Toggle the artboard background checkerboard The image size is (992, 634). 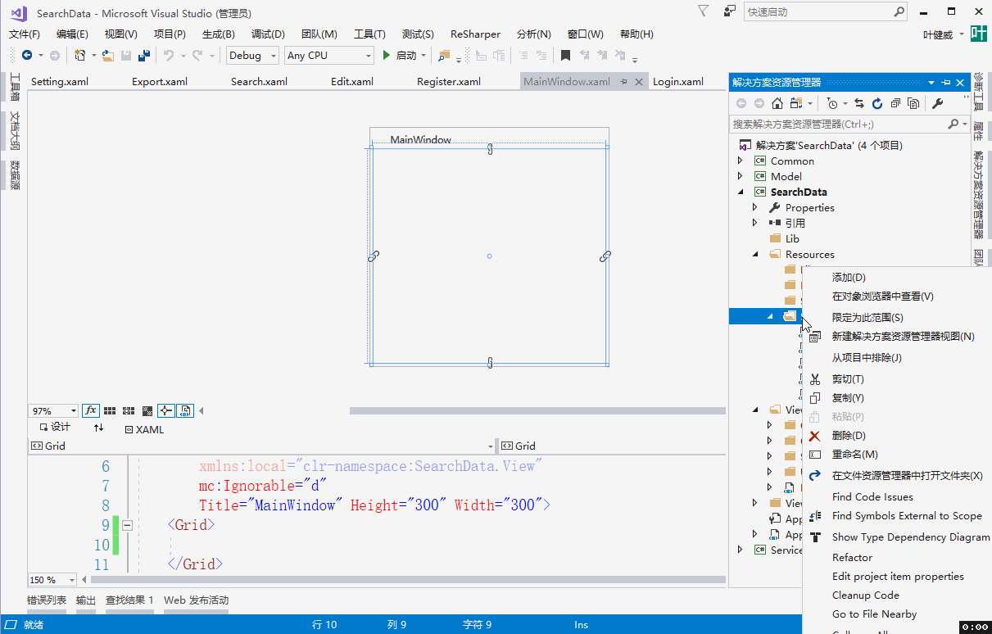coord(147,410)
